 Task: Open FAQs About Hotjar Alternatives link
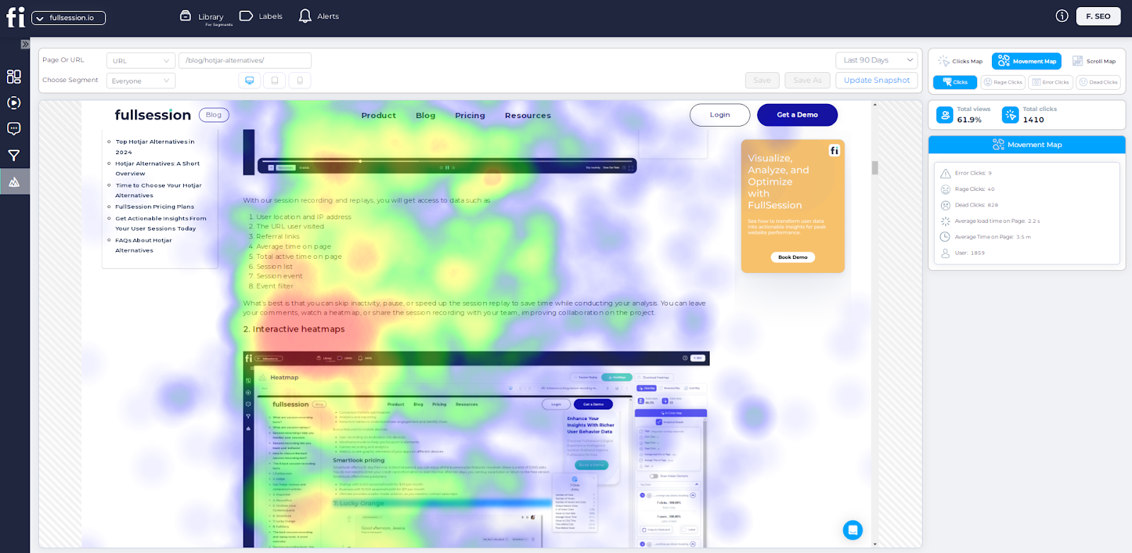pyautogui.click(x=144, y=245)
